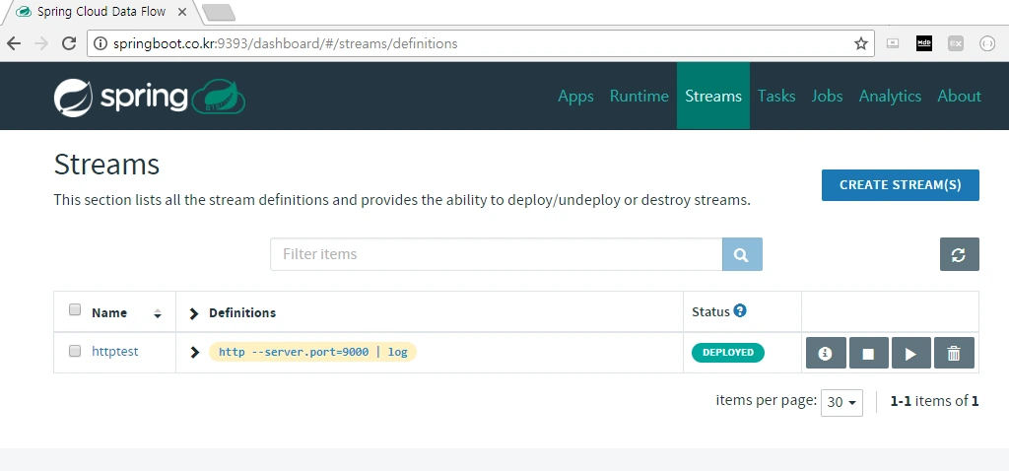1009x471 pixels.
Task: Click the httptest stream info icon
Action: [826, 353]
